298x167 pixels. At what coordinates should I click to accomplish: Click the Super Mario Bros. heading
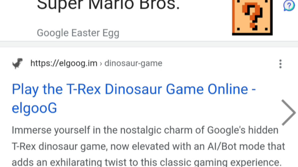tap(108, 5)
